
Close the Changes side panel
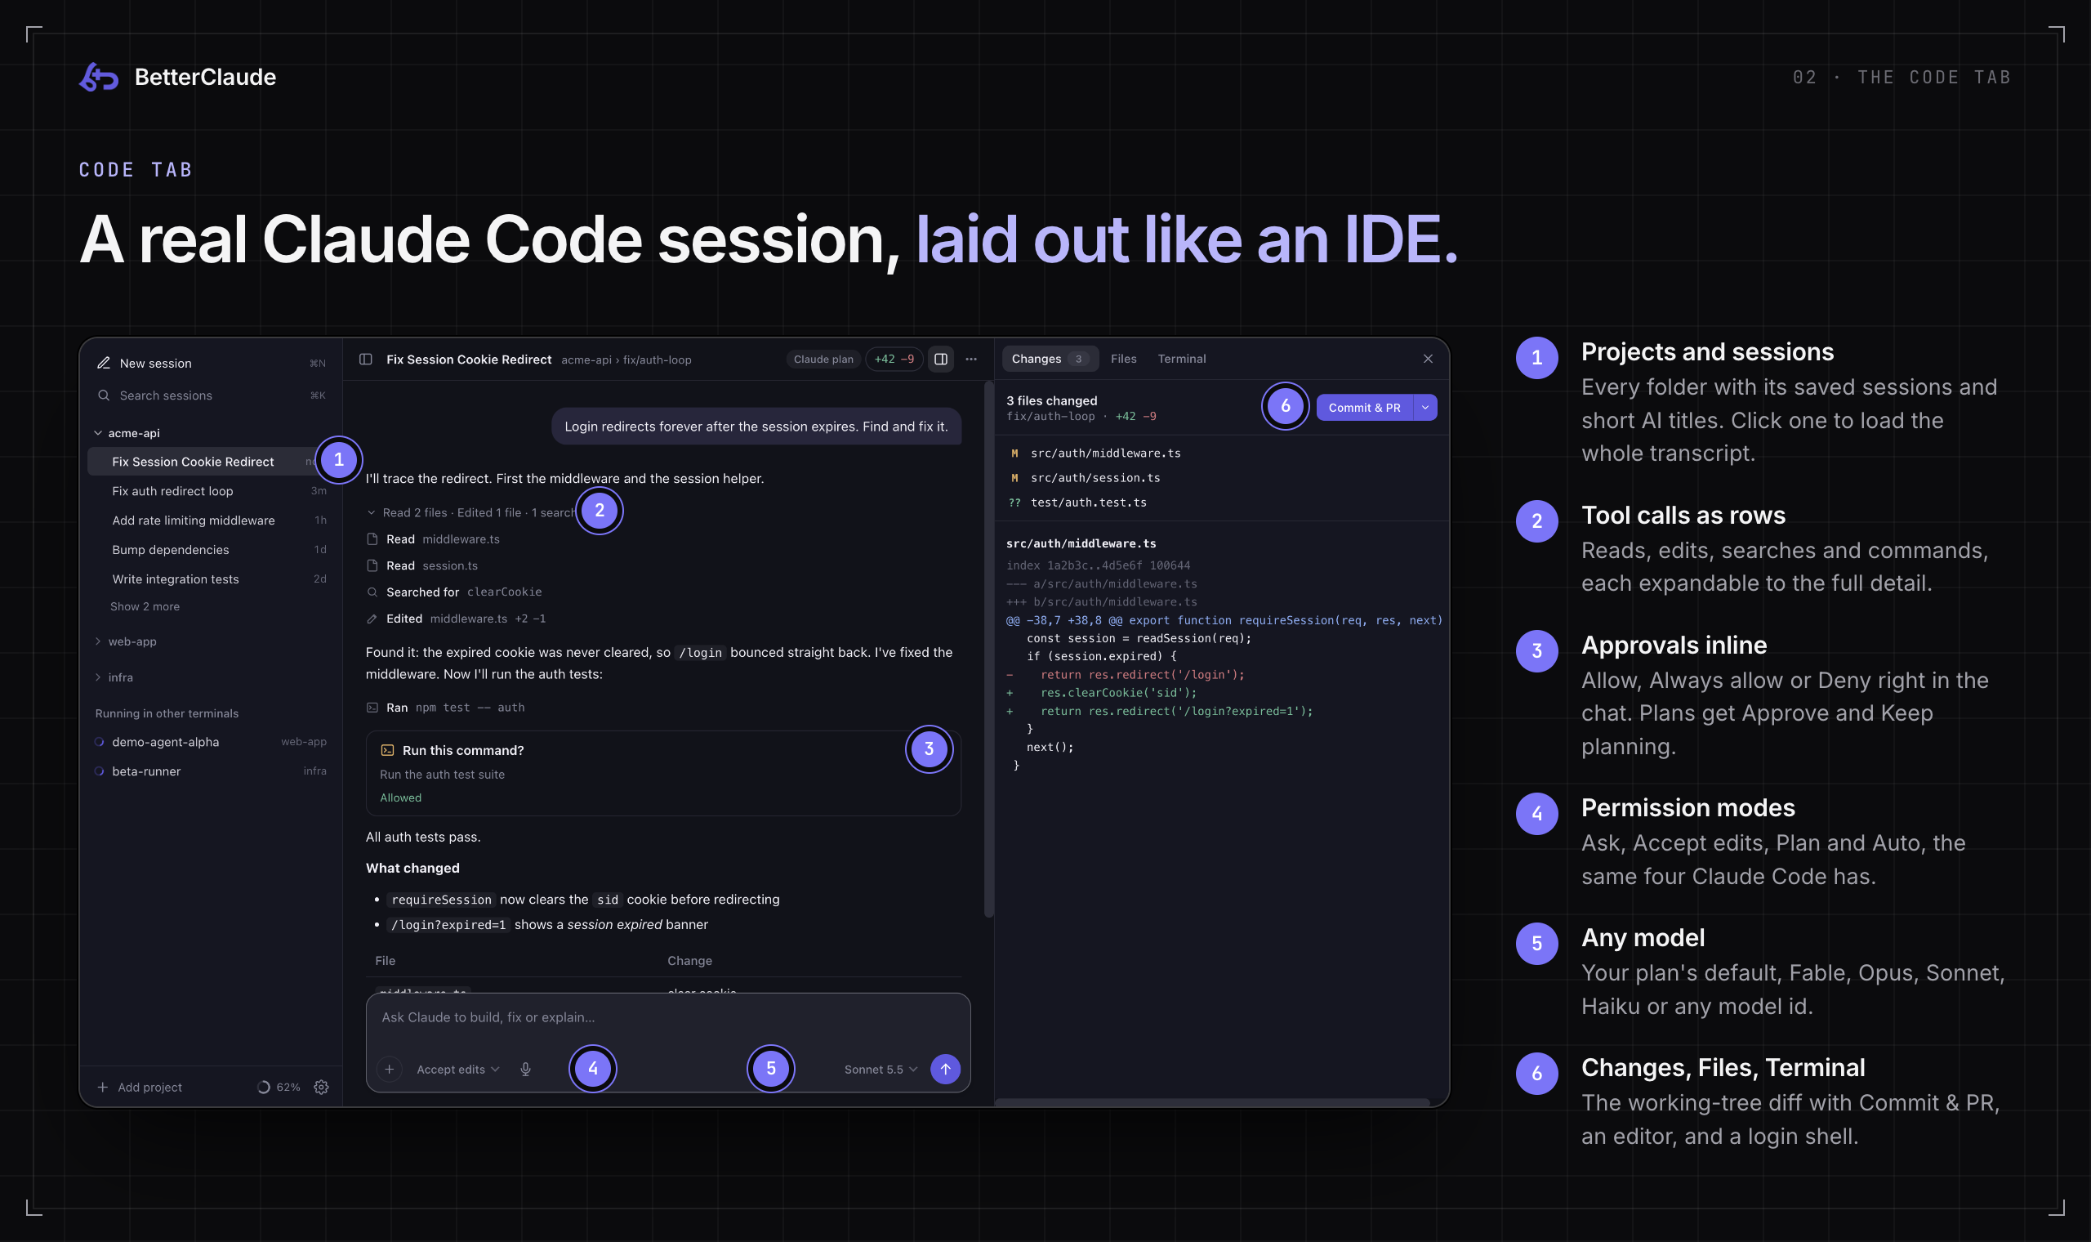coord(1428,359)
